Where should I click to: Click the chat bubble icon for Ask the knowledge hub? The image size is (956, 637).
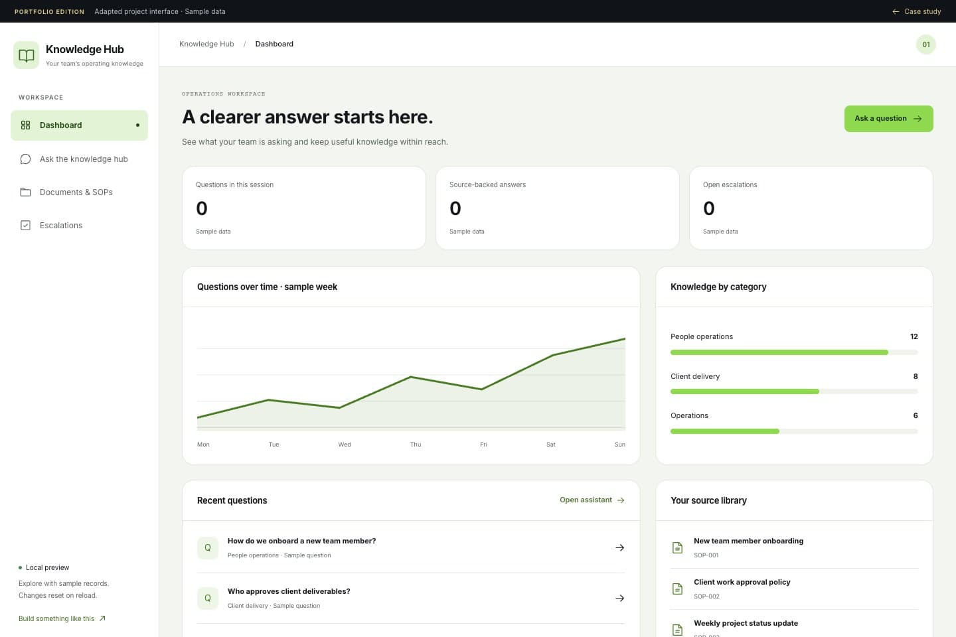26,159
